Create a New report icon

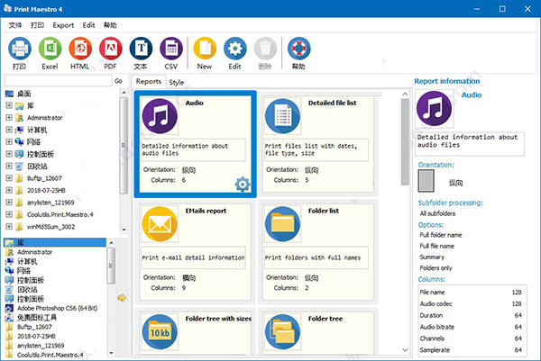pos(205,49)
